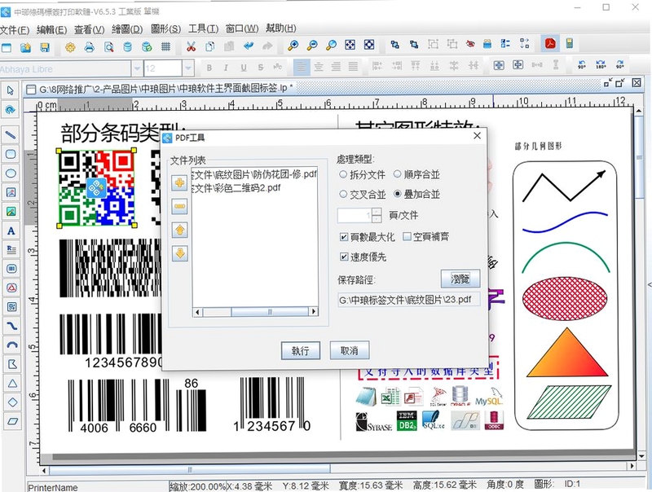Open the 圖形(S) menu
The image size is (652, 492).
pyautogui.click(x=165, y=29)
